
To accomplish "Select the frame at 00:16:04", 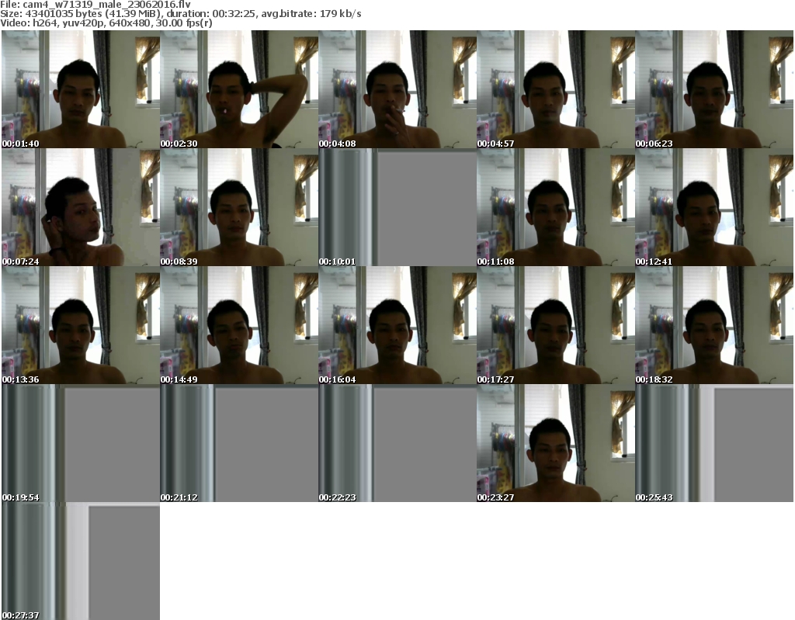I will (397, 325).
